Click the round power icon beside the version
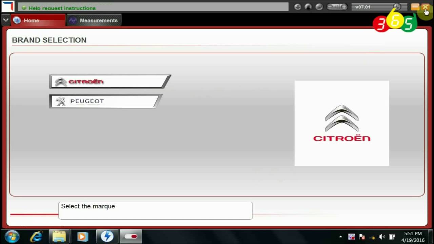The image size is (434, 244). tap(397, 7)
